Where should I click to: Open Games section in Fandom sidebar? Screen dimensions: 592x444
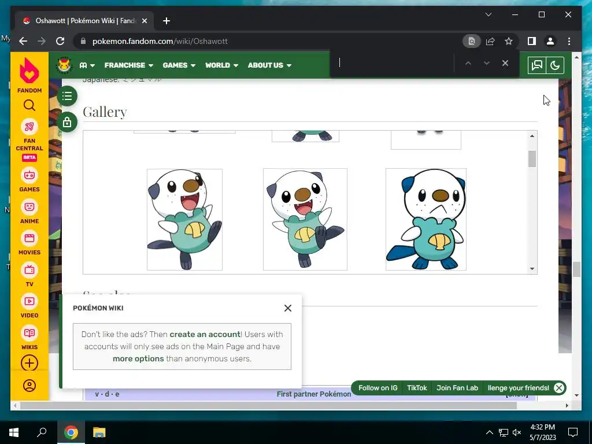(x=29, y=180)
